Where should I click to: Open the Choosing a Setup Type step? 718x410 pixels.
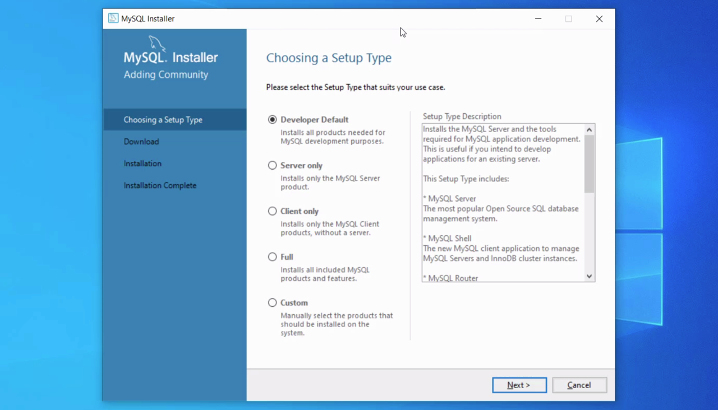163,120
